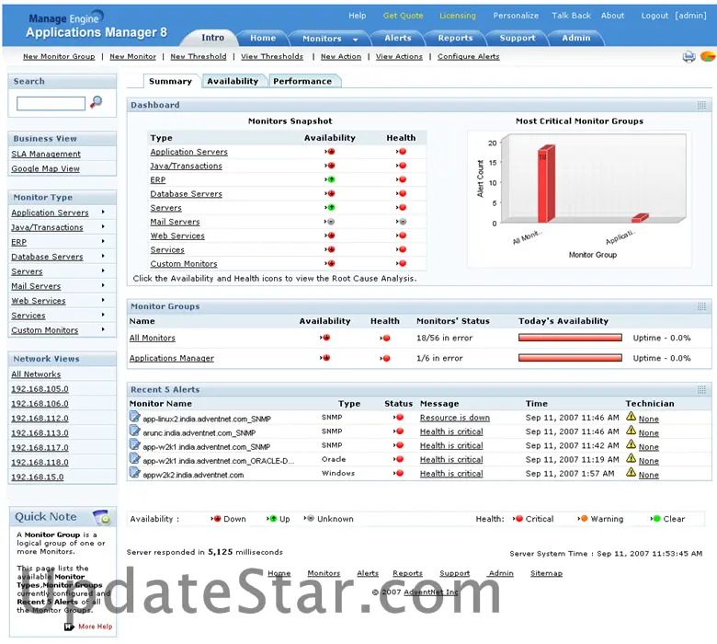Open the Home navigation tab
Screen dimensions: 717x644
263,38
